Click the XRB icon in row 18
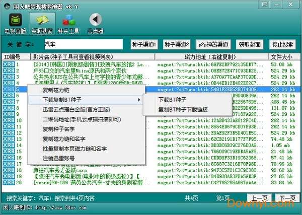The height and width of the screenshot is (215, 302). 9,170
